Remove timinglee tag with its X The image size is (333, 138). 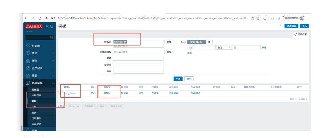(125, 42)
